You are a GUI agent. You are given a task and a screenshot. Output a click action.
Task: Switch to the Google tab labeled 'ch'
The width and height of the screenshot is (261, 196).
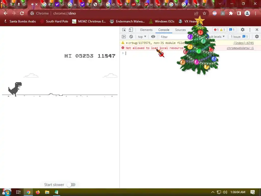click(x=111, y=5)
